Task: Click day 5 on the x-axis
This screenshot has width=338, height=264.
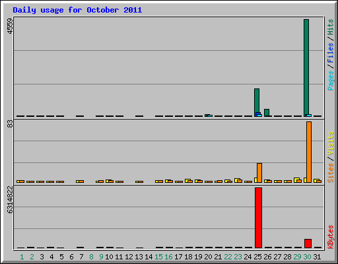Action: [x=61, y=257]
